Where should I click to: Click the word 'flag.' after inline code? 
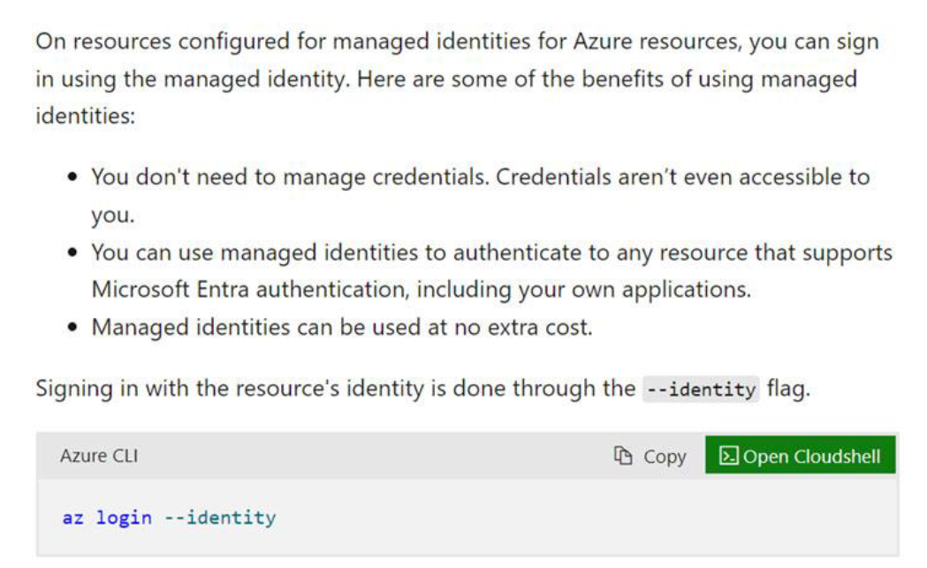[788, 389]
